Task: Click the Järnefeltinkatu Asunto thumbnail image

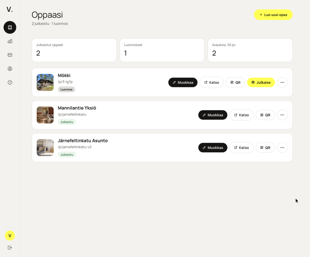Action: (45, 148)
